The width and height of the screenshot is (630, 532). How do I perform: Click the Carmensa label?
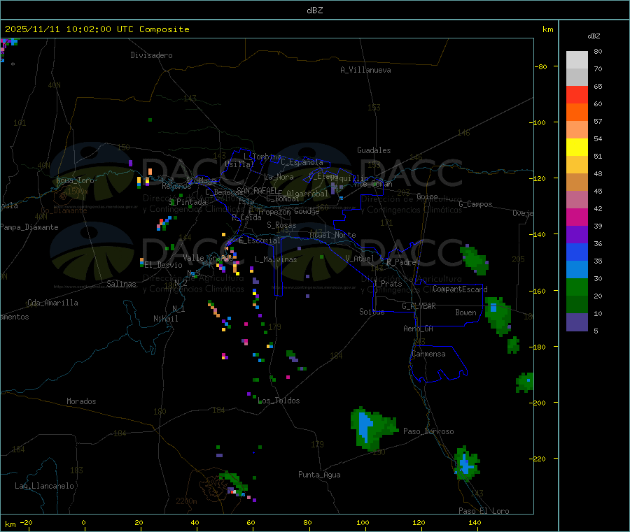pyautogui.click(x=428, y=354)
